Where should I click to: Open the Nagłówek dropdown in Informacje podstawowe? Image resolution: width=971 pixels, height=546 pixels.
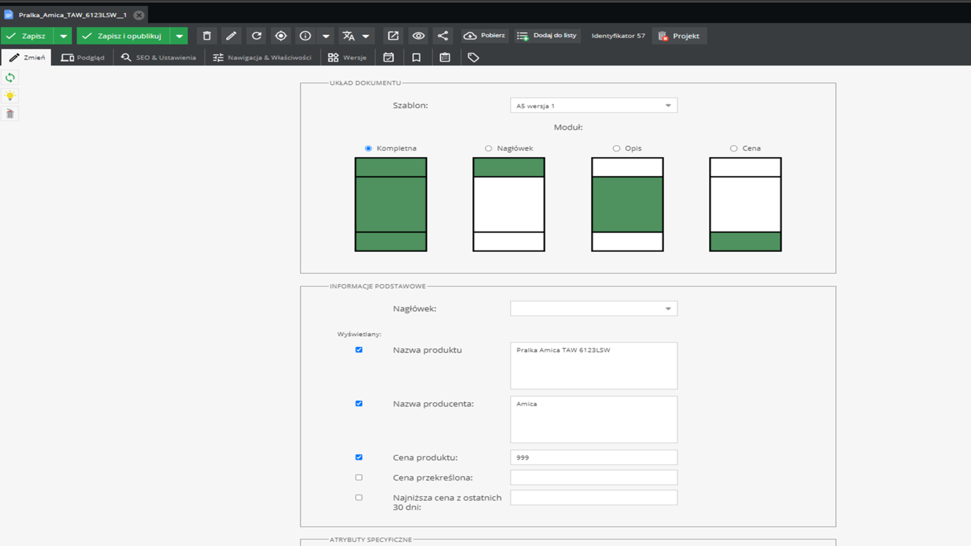click(594, 309)
